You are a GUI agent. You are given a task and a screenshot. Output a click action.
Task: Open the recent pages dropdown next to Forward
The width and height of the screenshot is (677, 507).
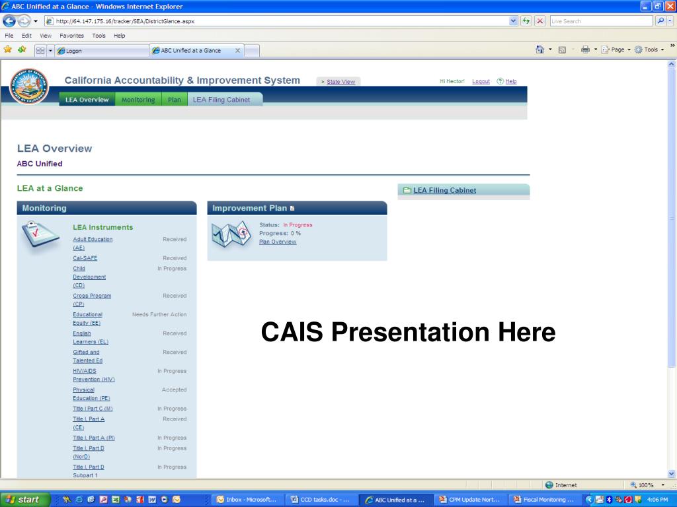[36, 20]
